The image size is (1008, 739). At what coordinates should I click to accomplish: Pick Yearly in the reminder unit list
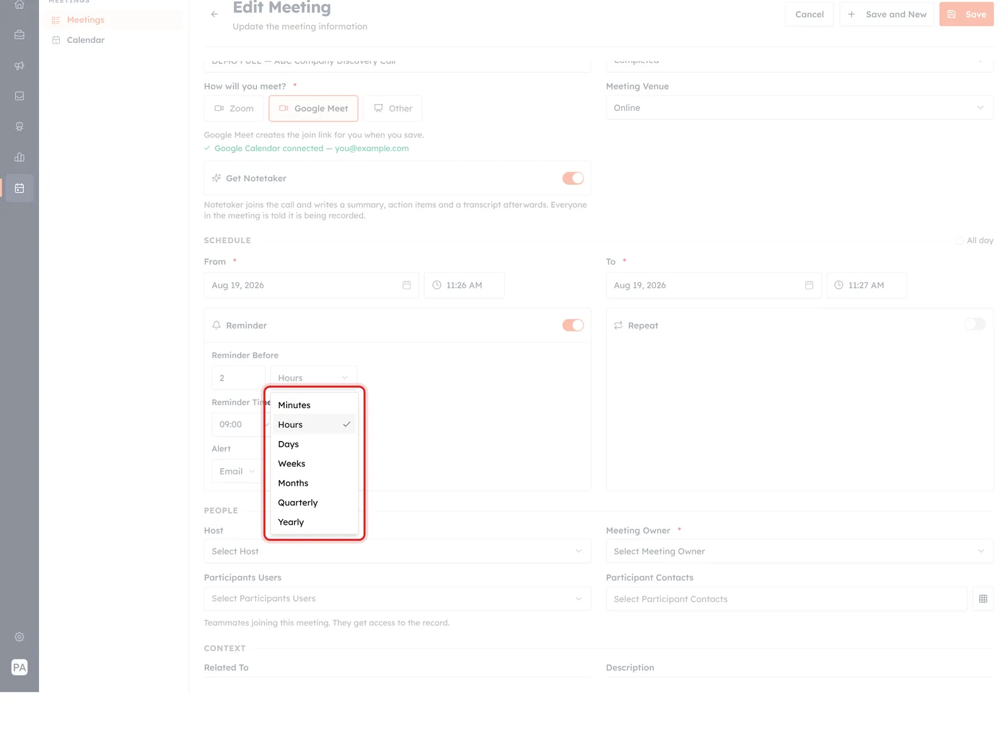tap(314, 522)
